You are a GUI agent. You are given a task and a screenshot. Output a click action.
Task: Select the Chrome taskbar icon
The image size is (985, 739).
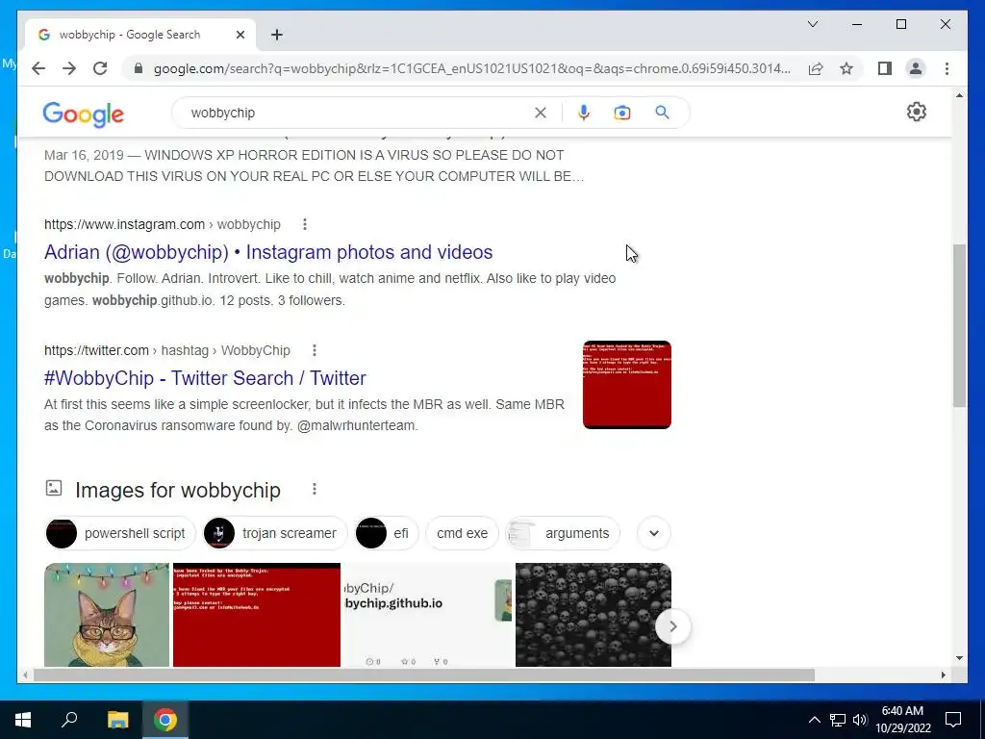pyautogui.click(x=165, y=720)
